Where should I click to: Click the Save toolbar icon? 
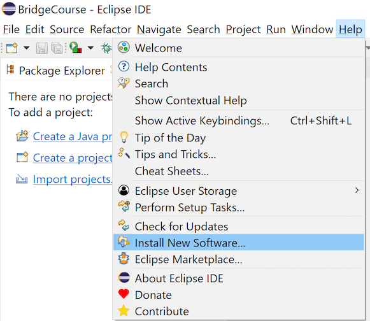point(42,48)
